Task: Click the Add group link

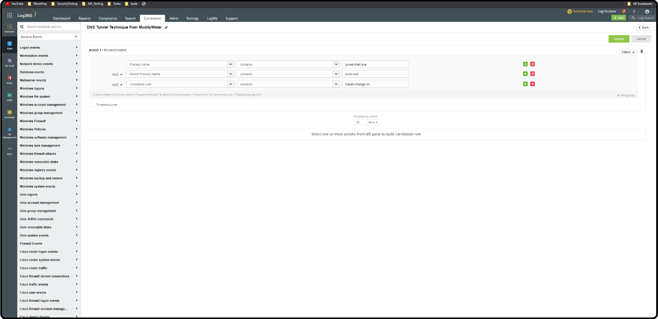Action: click(626, 95)
